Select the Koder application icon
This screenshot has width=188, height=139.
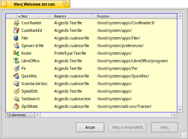[x=16, y=53]
